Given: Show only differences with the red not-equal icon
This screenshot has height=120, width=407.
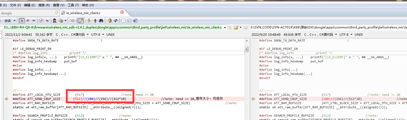Looking at the screenshot, I should 28,21.
